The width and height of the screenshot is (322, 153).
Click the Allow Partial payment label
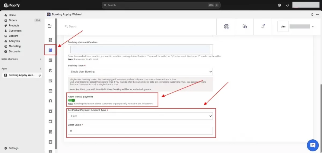click(80, 97)
